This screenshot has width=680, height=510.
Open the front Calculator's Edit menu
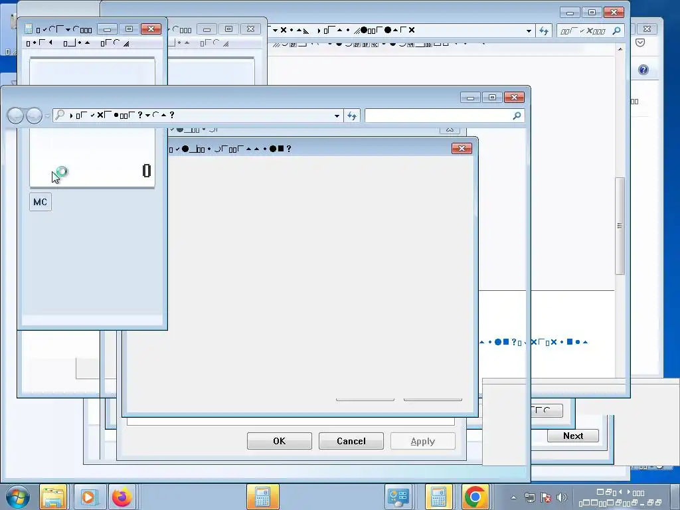(x=77, y=43)
